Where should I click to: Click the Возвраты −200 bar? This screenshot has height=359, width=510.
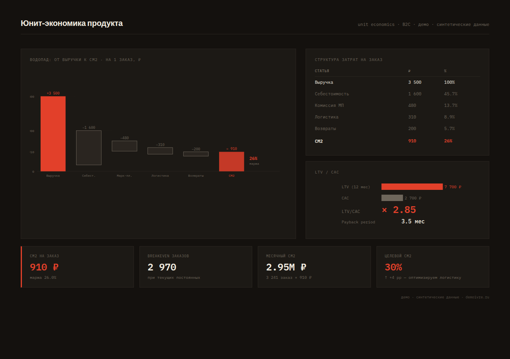196,154
